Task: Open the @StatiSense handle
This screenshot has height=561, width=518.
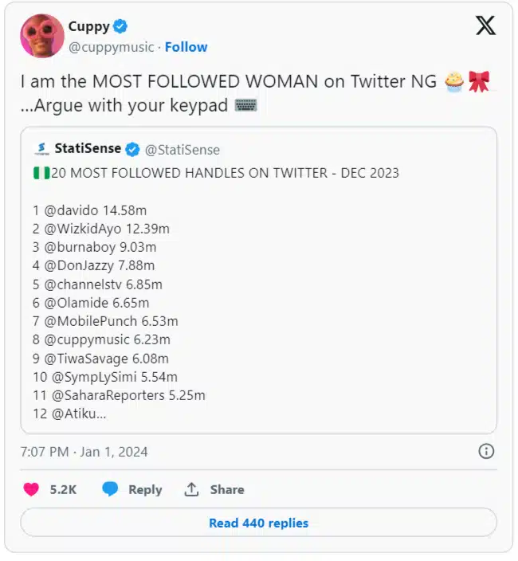Action: [x=182, y=149]
